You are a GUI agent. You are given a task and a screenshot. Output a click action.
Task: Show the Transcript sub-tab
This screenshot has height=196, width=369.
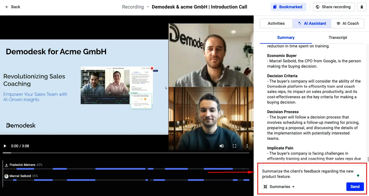coord(338,38)
